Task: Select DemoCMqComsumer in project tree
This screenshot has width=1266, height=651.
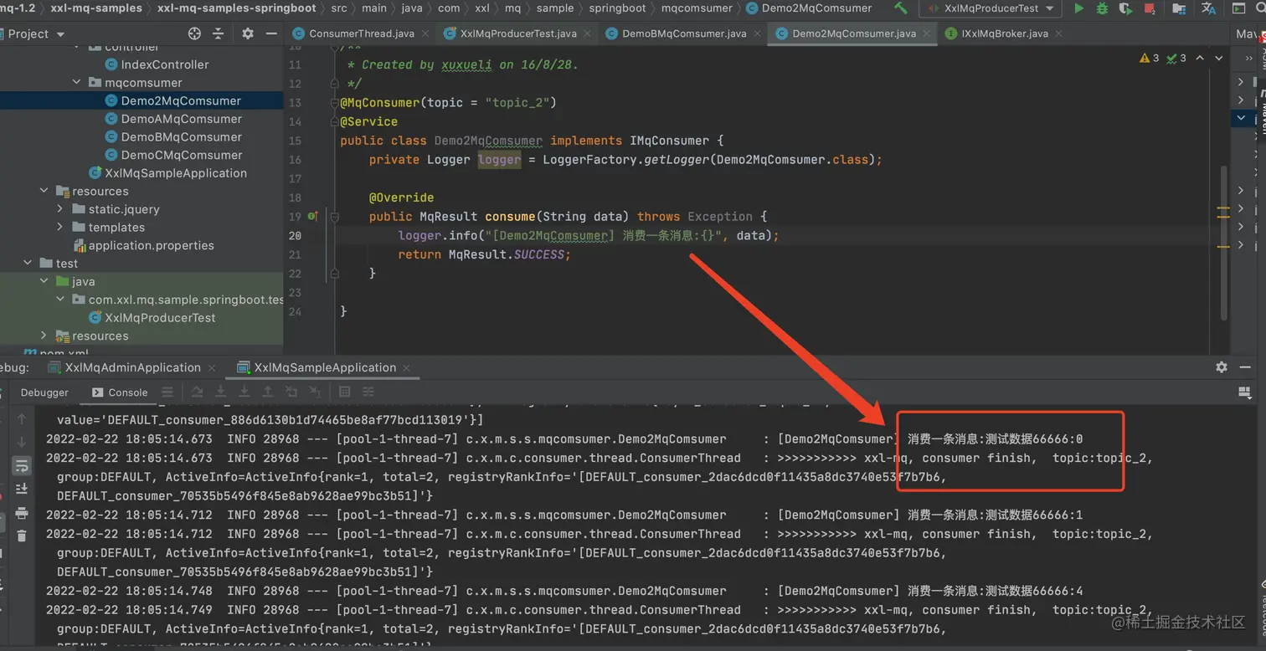Action: (181, 155)
